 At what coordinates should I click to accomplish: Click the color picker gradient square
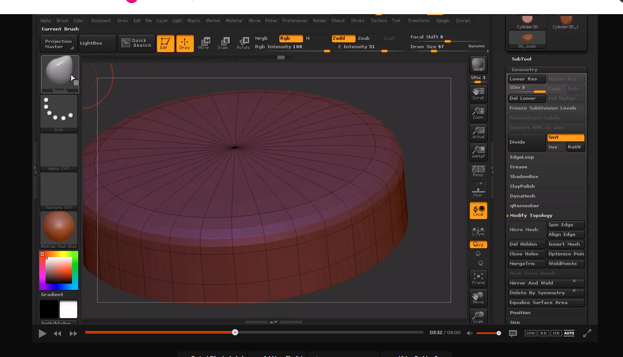(x=59, y=270)
